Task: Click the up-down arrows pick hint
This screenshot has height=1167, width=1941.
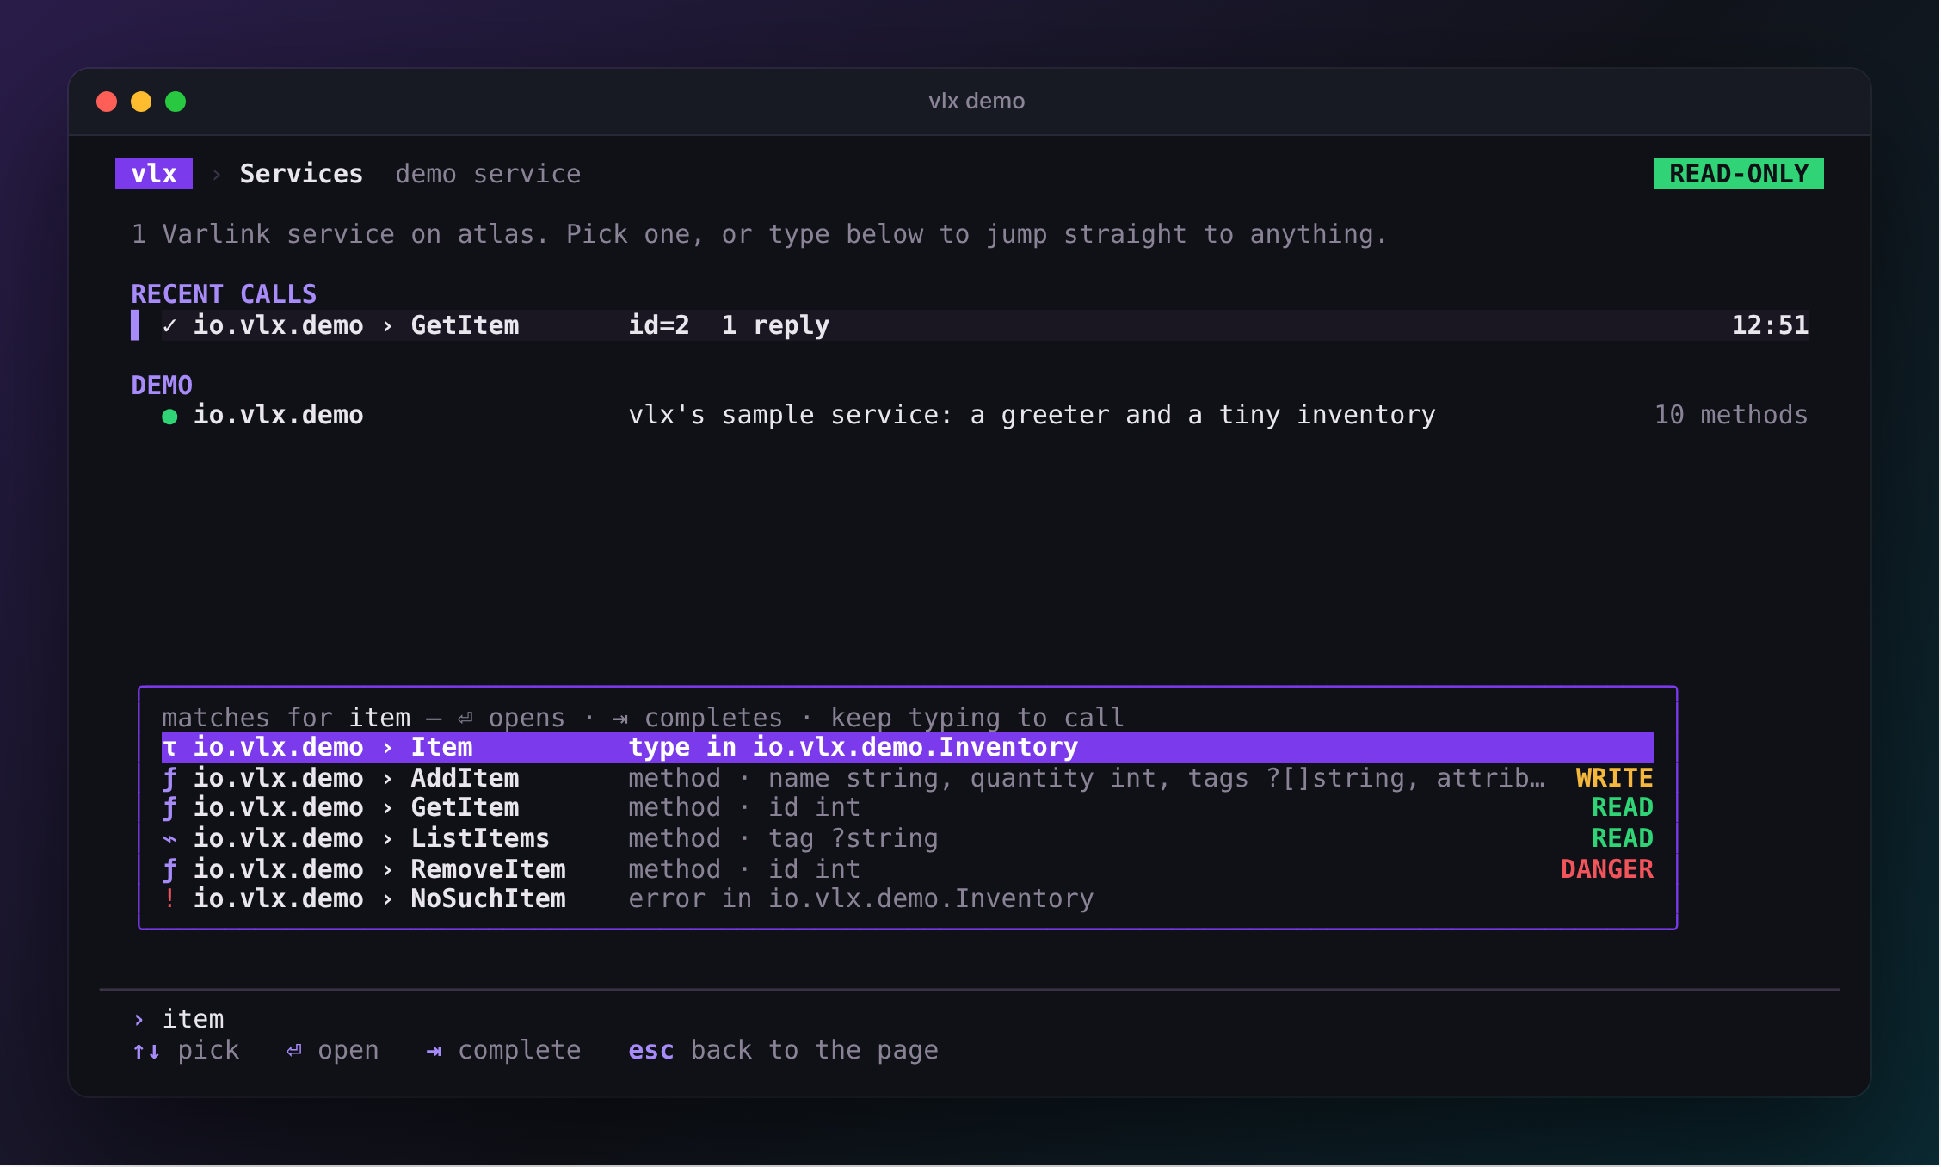Action: [186, 1050]
